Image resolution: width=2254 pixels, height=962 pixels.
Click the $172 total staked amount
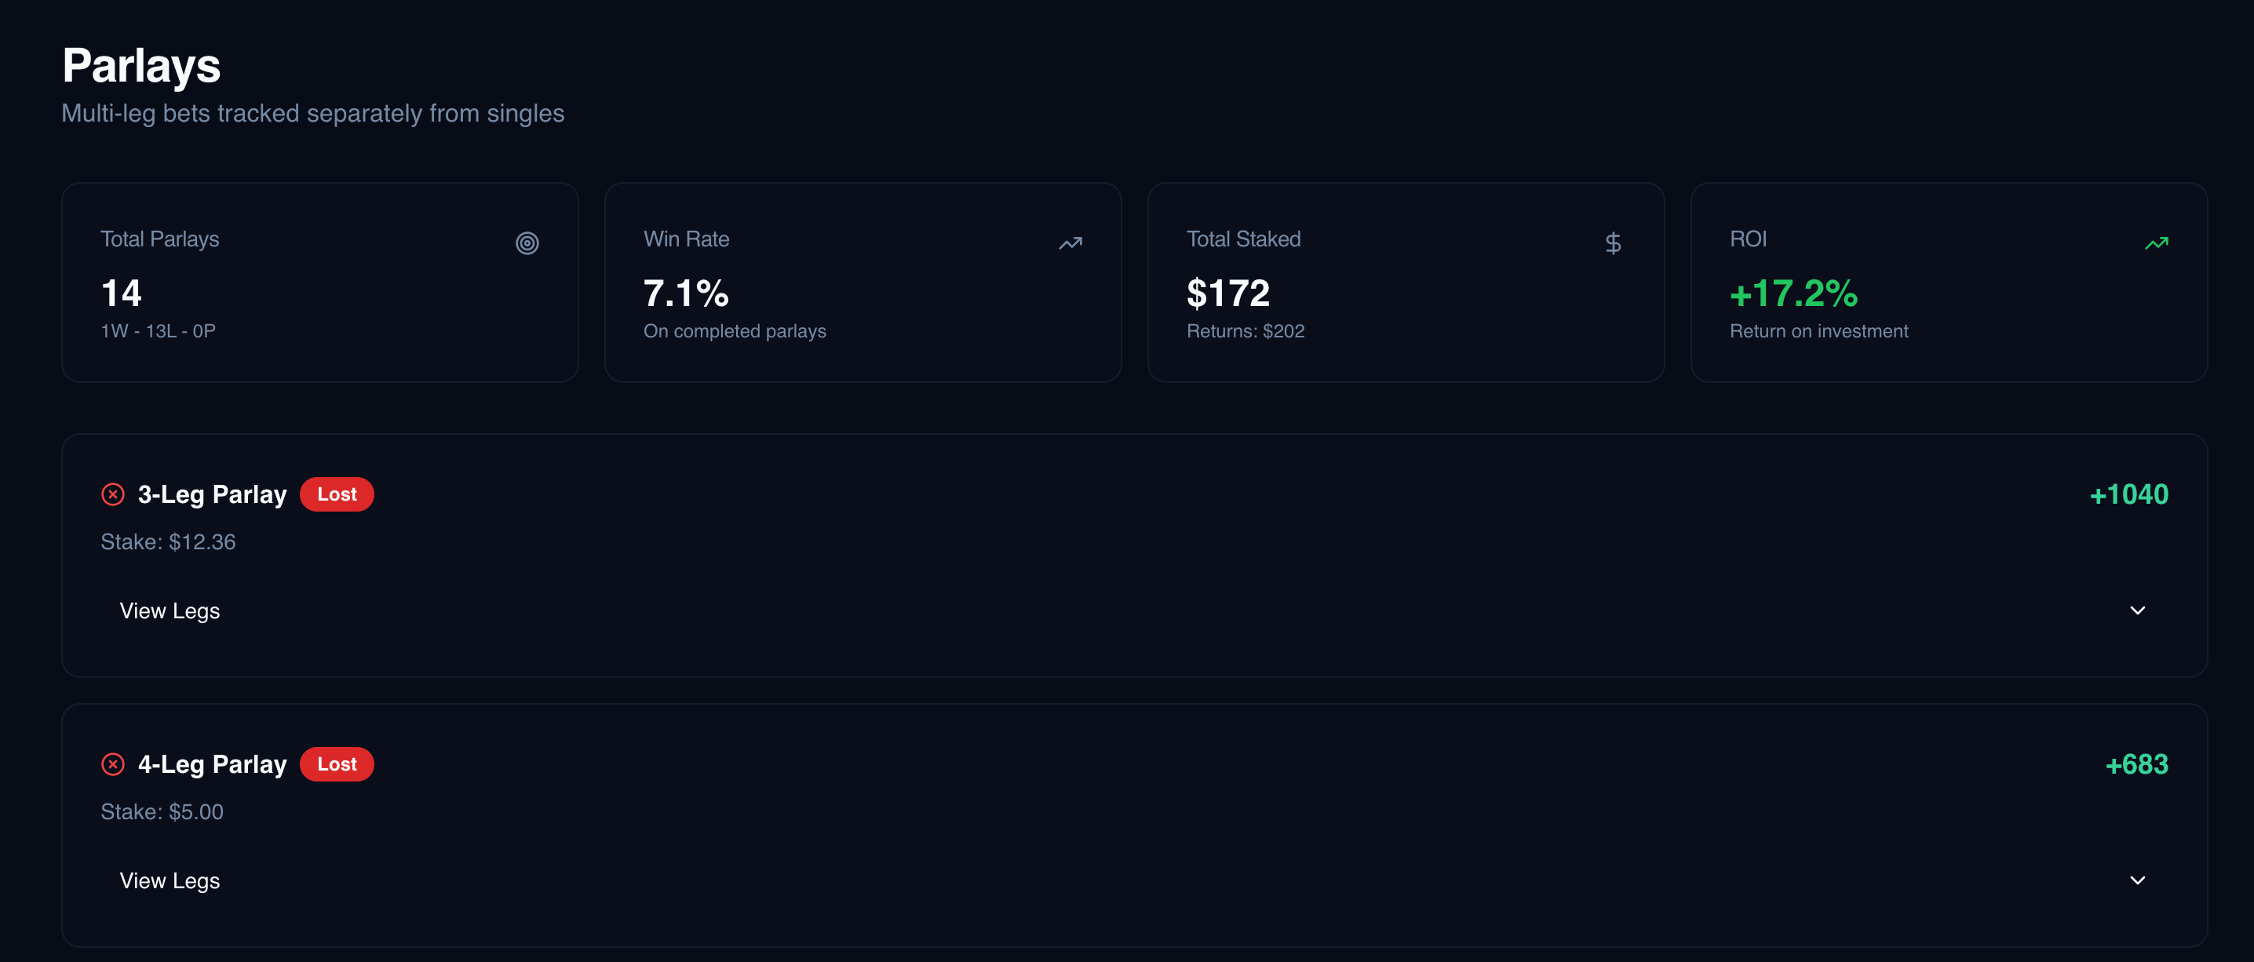pos(1227,293)
